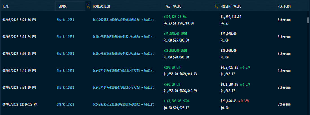
Task: Click Ethereum platform in 5:14:24 PM row
Action: [284, 37]
